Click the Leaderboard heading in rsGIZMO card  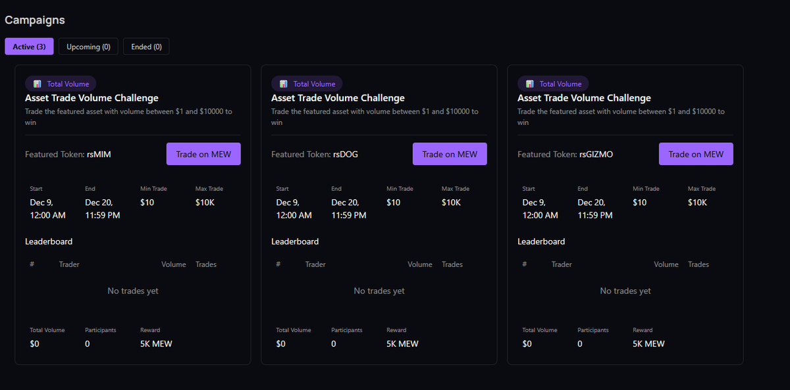541,241
